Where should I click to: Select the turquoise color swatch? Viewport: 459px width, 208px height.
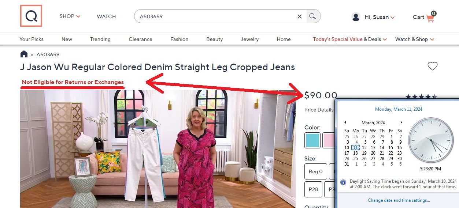click(312, 140)
